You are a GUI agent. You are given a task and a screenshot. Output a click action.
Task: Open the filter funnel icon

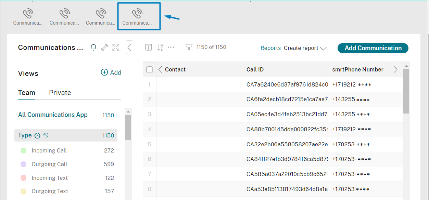click(x=189, y=47)
